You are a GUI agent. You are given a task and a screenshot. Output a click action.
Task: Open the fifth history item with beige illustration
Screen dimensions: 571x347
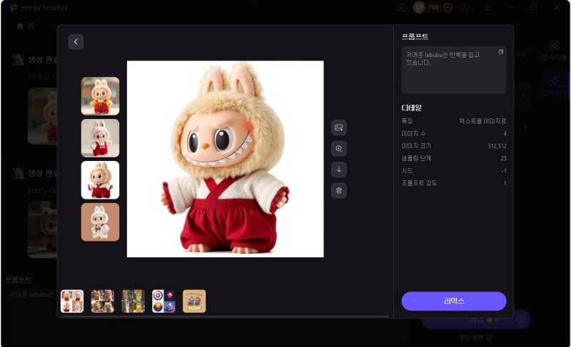point(194,301)
